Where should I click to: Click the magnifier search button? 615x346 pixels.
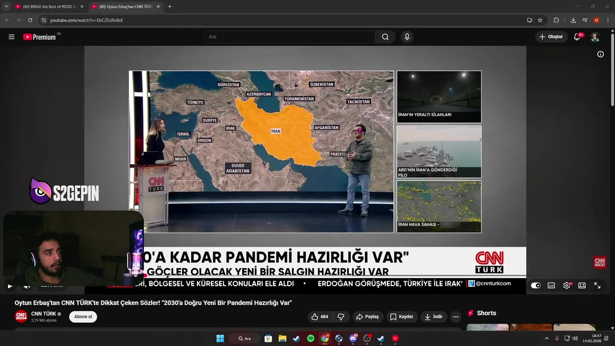385,37
